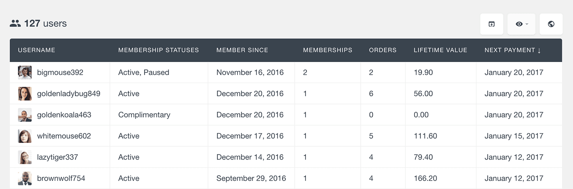Viewport: 573px width, 189px height.
Task: Sort by Membership Statuses column header
Action: (159, 50)
